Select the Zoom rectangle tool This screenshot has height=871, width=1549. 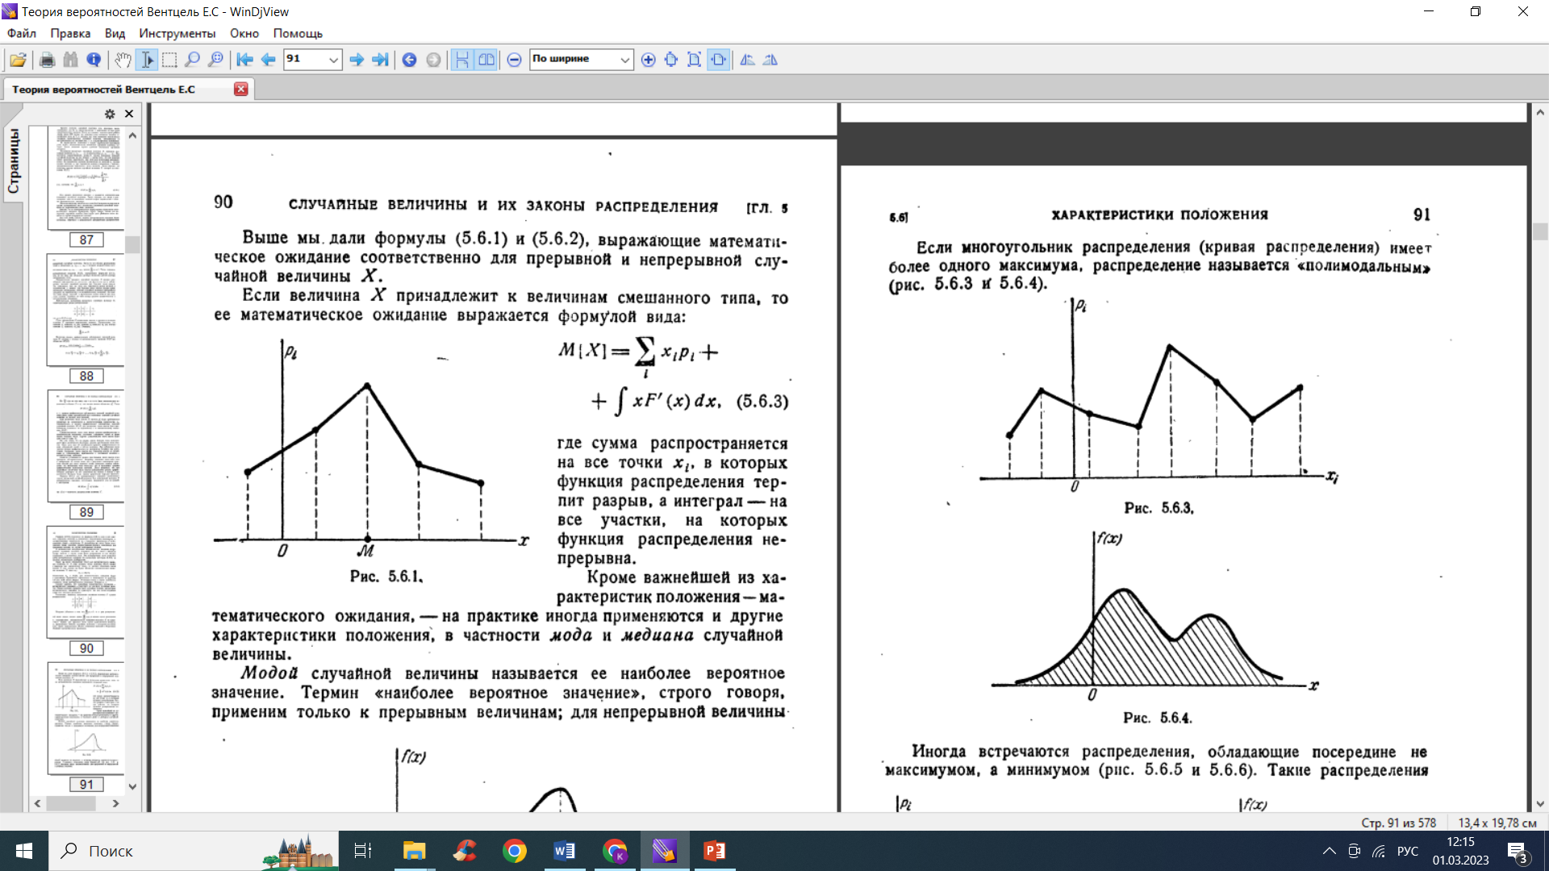click(x=215, y=60)
